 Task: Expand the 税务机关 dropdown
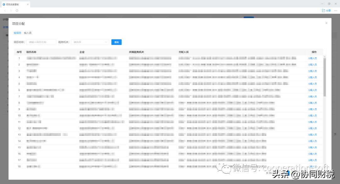pyautogui.click(x=90, y=42)
